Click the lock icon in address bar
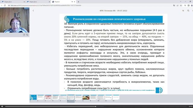193x108 pixels. point(9,5)
